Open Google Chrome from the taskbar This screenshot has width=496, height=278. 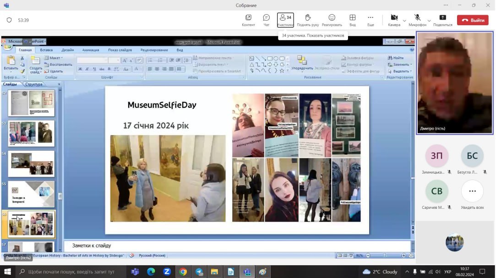183,272
